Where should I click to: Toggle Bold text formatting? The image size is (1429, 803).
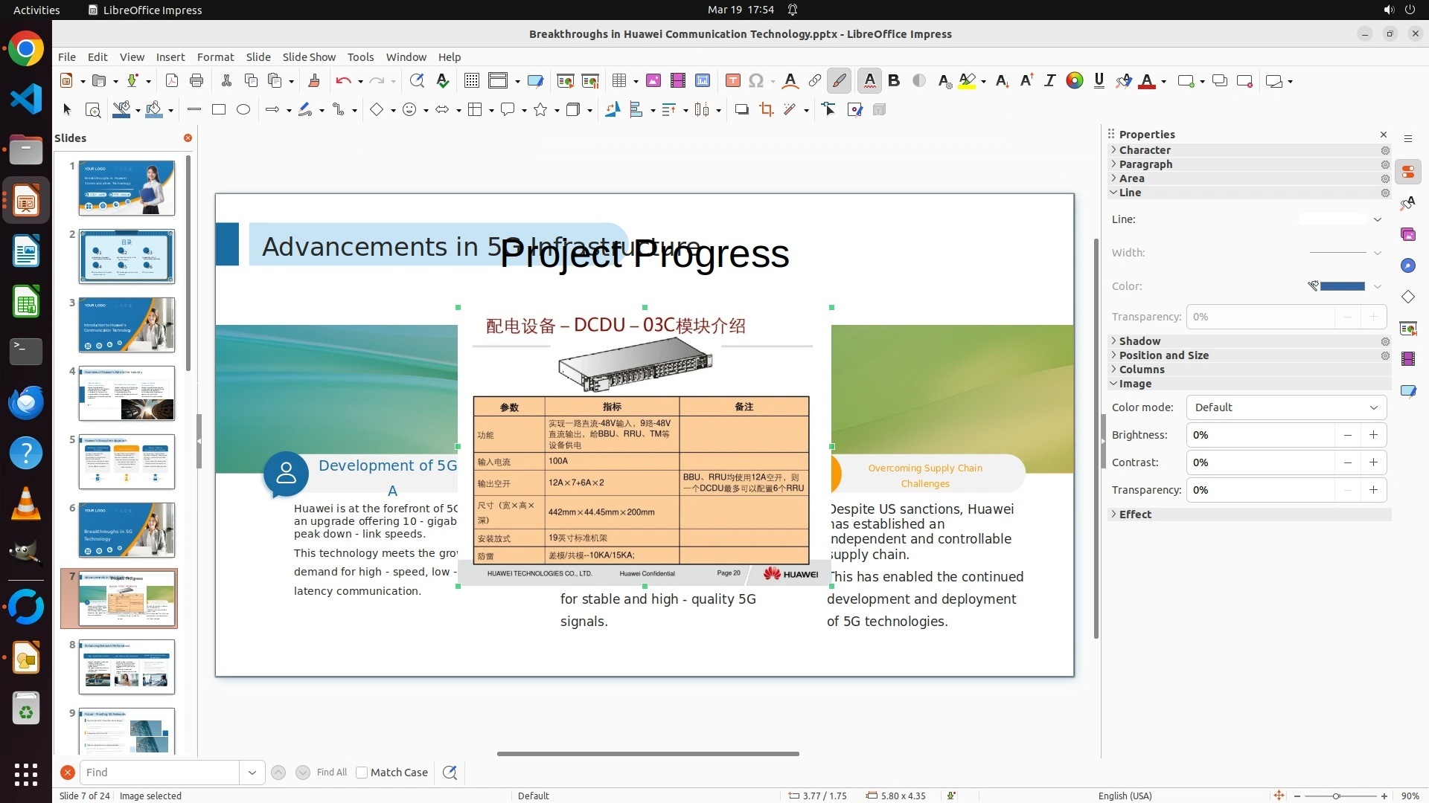(x=894, y=81)
